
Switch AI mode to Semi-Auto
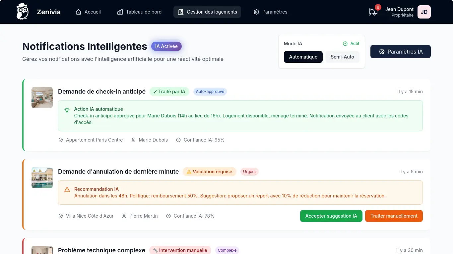coord(342,57)
